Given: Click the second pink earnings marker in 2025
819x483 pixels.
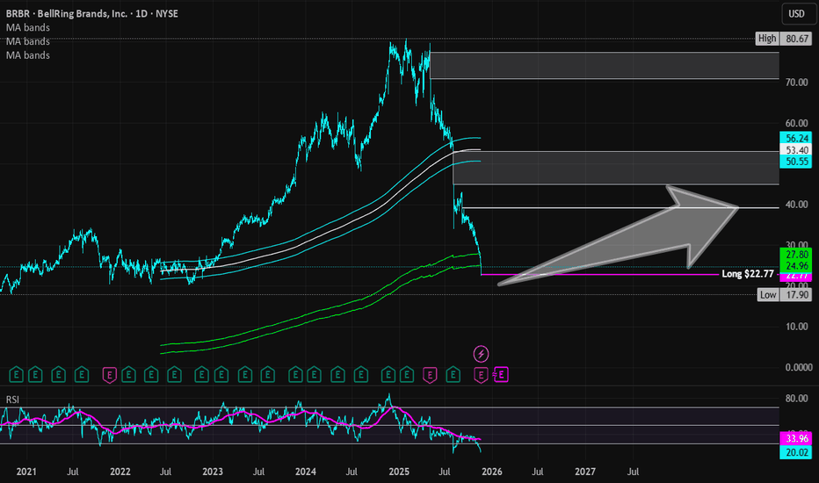Looking at the screenshot, I should [x=430, y=375].
